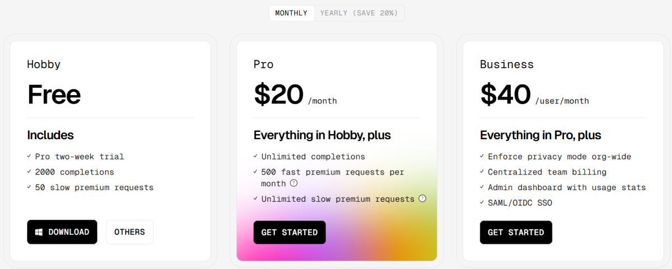Click the Admin dashboard with usage stats item
Viewport: 672px width, 269px height.
point(567,187)
